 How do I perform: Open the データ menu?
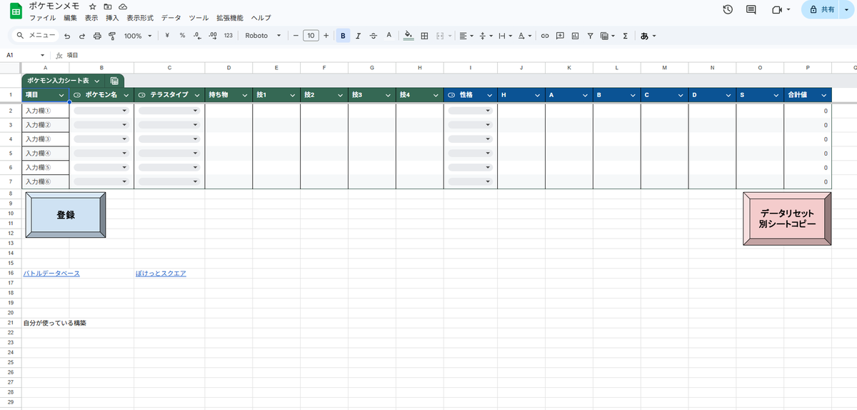pyautogui.click(x=171, y=17)
